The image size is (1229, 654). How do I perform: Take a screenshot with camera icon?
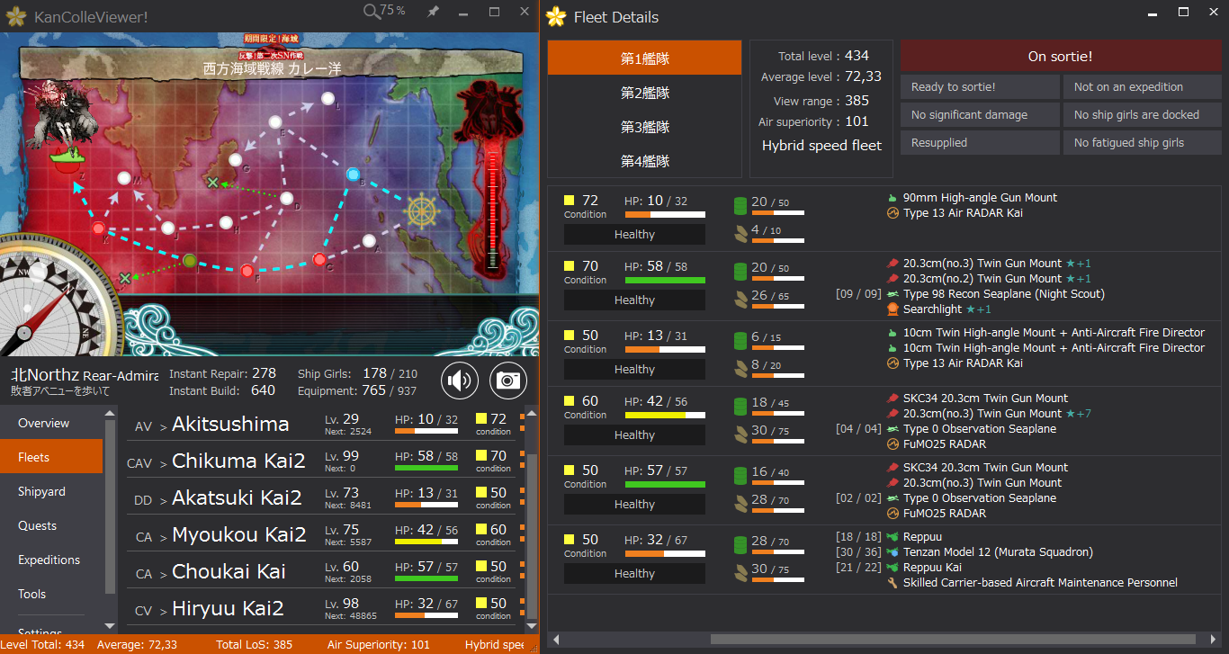[x=508, y=381]
